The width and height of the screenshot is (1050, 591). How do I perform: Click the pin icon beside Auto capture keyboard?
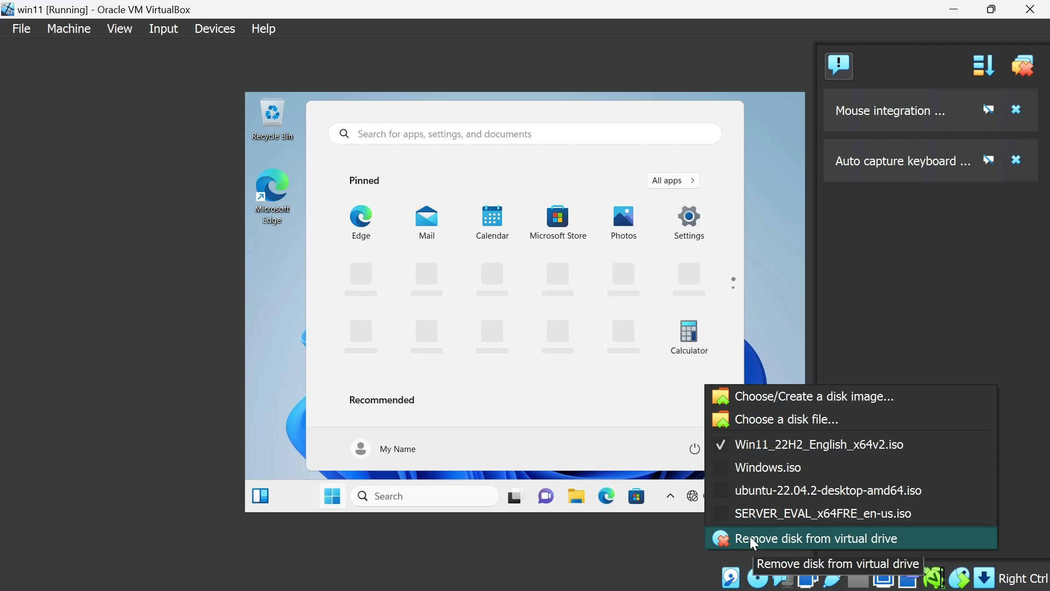(989, 160)
